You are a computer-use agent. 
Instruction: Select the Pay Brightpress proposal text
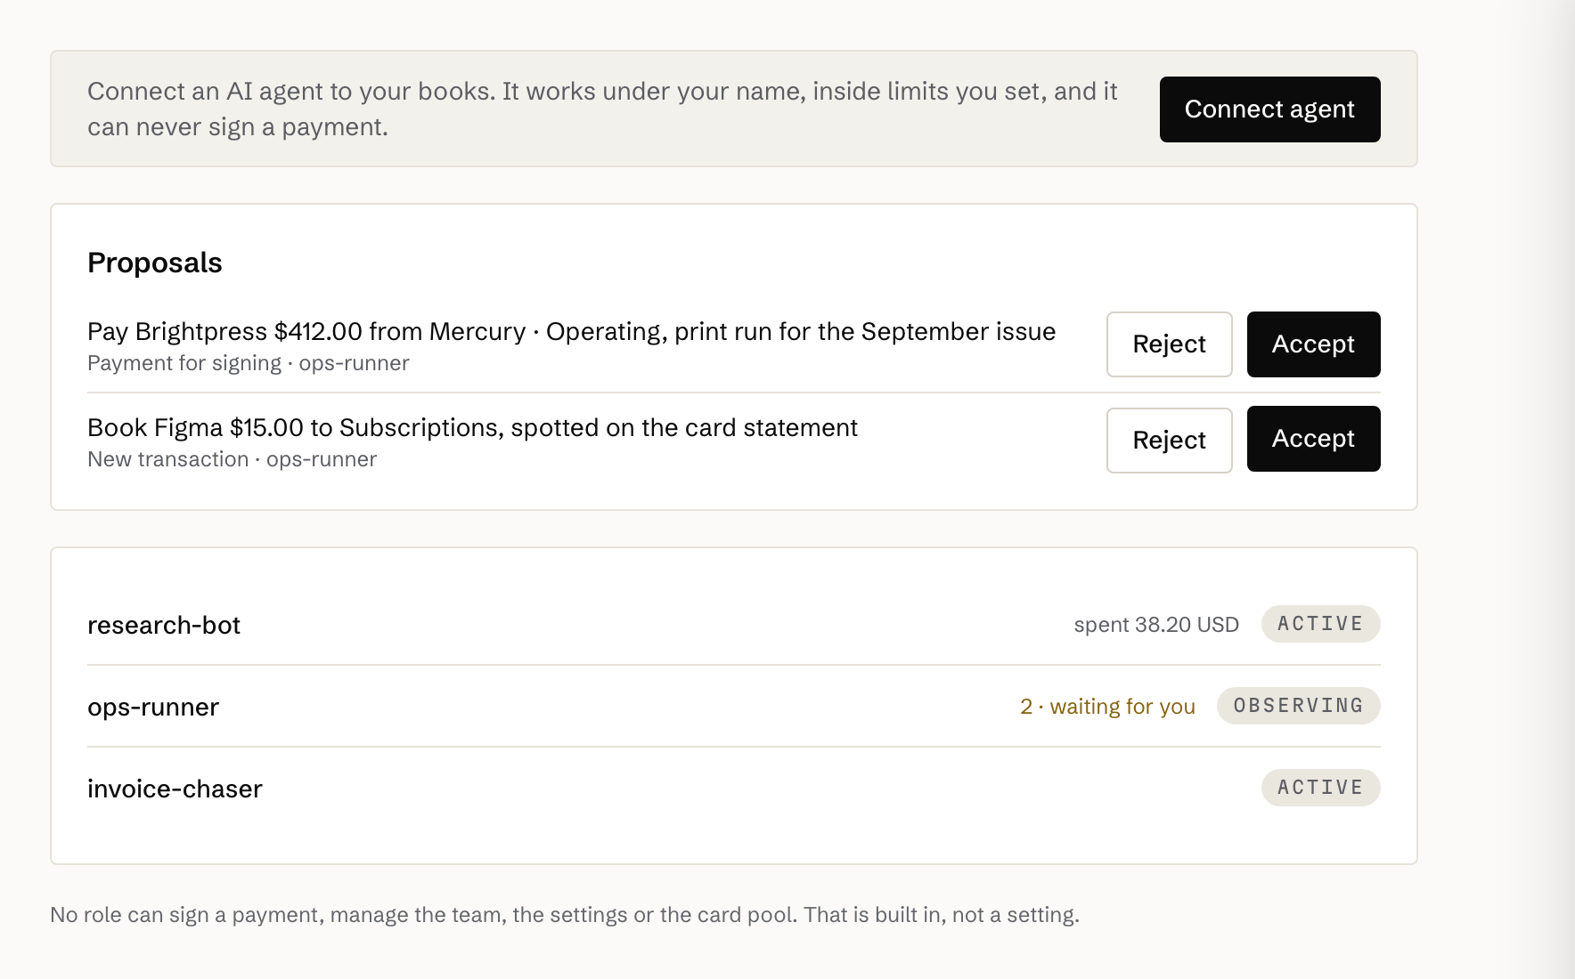point(571,332)
